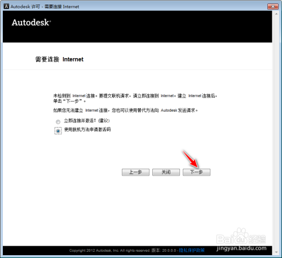The image size is (282, 258).
Task: Click the scrollbar up arrow
Action: pyautogui.click(x=276, y=14)
